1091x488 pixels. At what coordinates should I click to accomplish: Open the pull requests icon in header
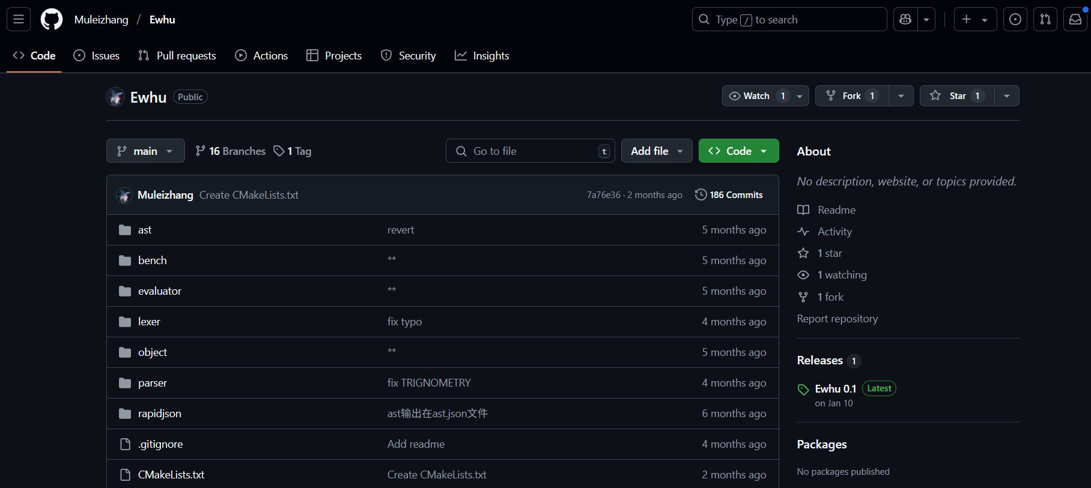coord(1045,19)
